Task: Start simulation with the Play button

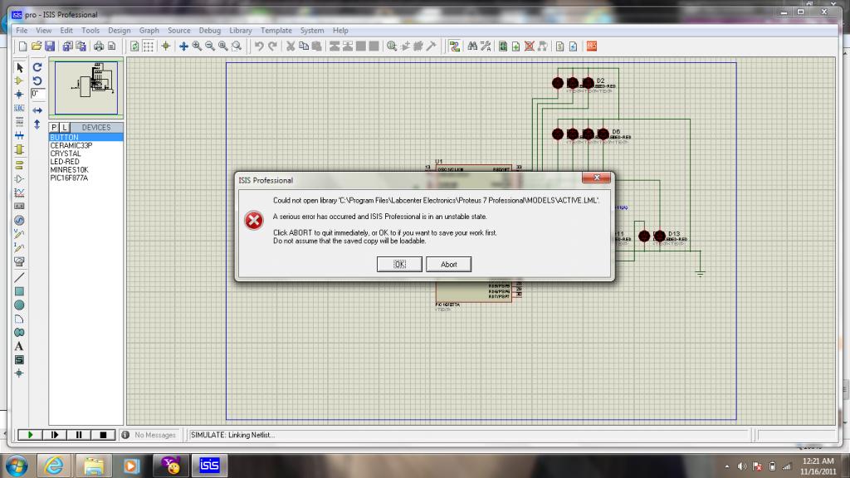Action: point(31,435)
